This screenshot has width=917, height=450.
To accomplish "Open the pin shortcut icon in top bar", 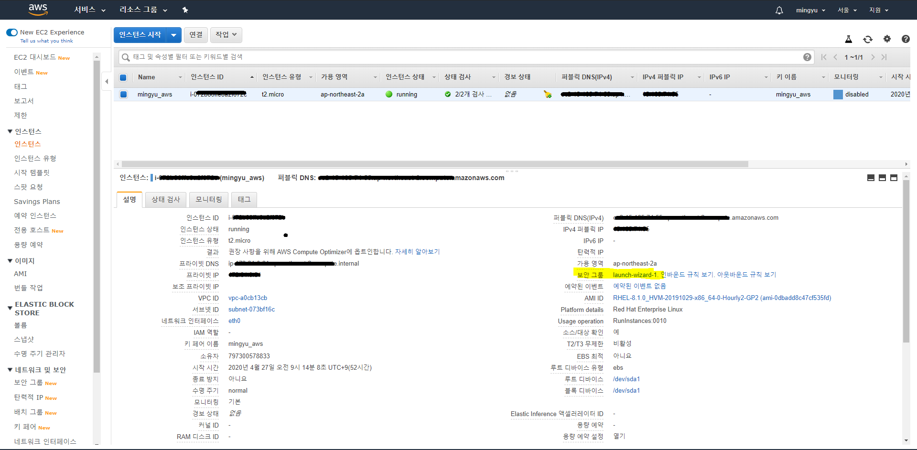I will click(x=185, y=10).
